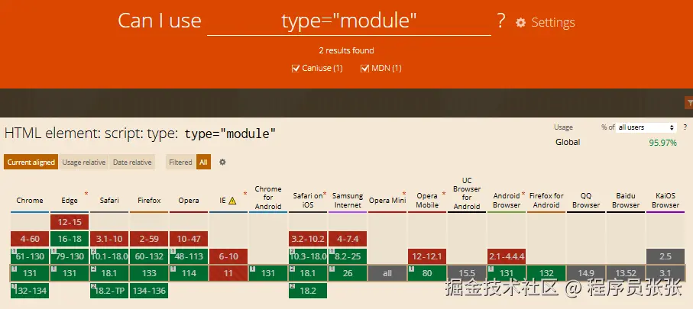The image size is (693, 309).
Task: Click the Samsung Internet column header
Action: [348, 201]
